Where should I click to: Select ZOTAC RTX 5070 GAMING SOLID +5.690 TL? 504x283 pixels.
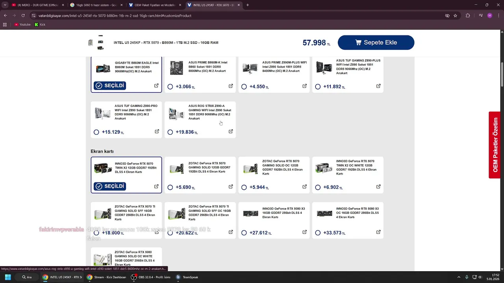tap(170, 187)
